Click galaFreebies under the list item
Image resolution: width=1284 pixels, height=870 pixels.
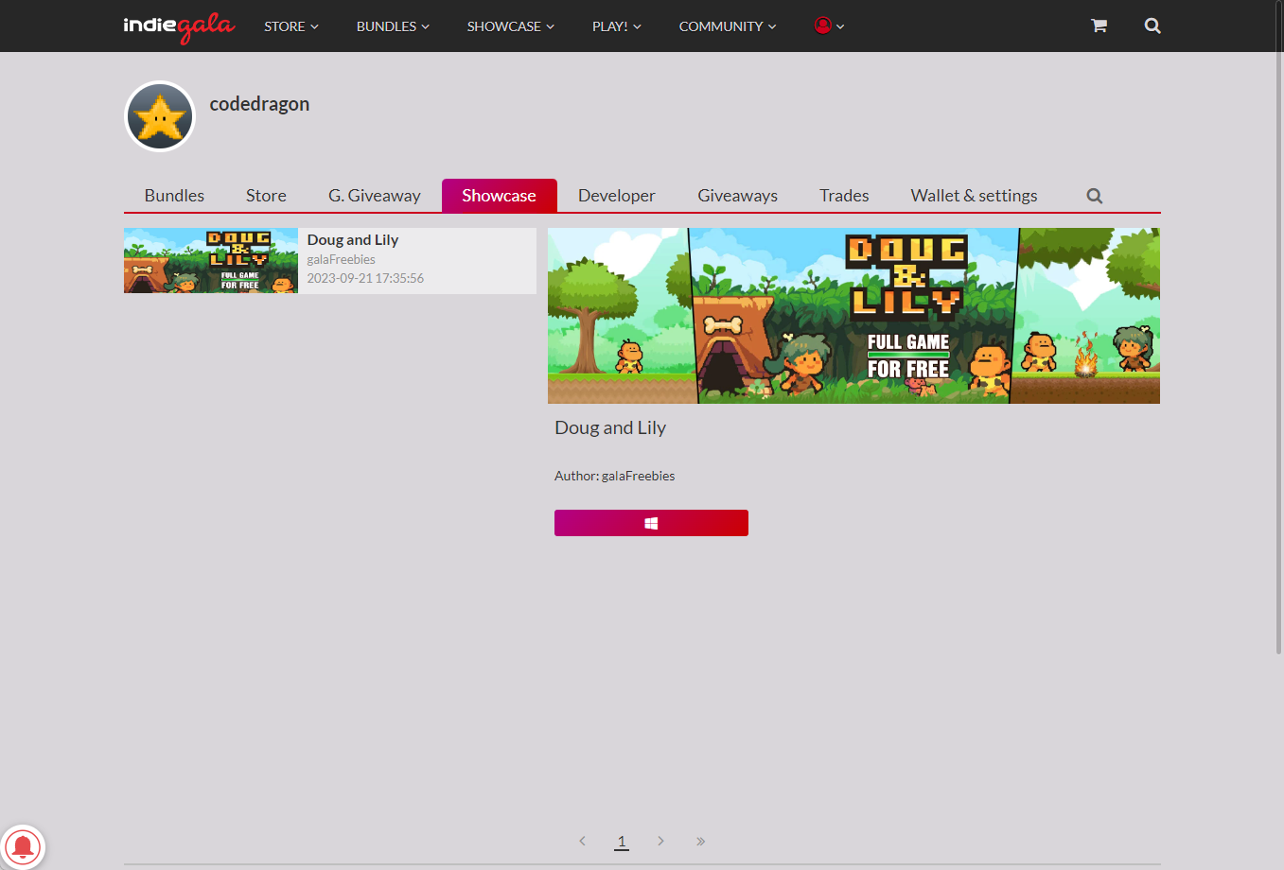pyautogui.click(x=342, y=259)
